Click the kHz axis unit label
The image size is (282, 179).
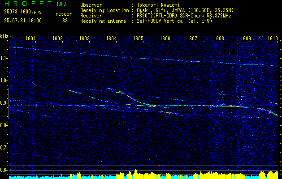4,36
